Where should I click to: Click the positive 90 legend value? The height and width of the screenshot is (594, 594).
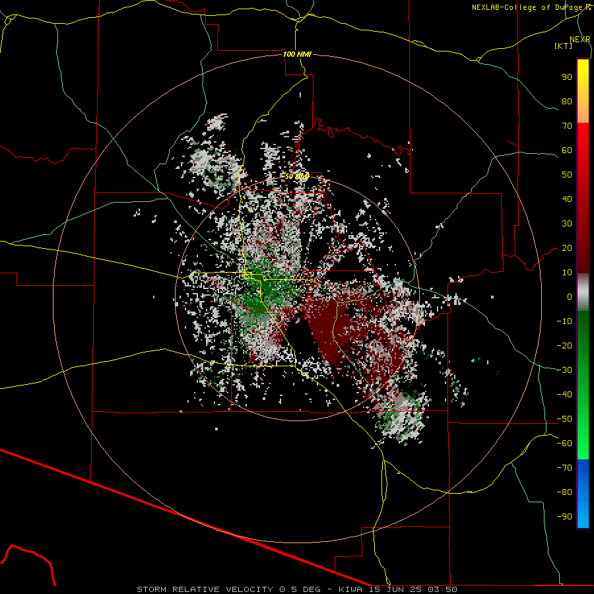(x=567, y=77)
